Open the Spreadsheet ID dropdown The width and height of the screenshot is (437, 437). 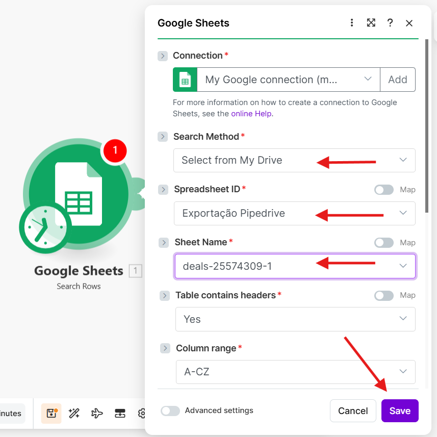[295, 213]
